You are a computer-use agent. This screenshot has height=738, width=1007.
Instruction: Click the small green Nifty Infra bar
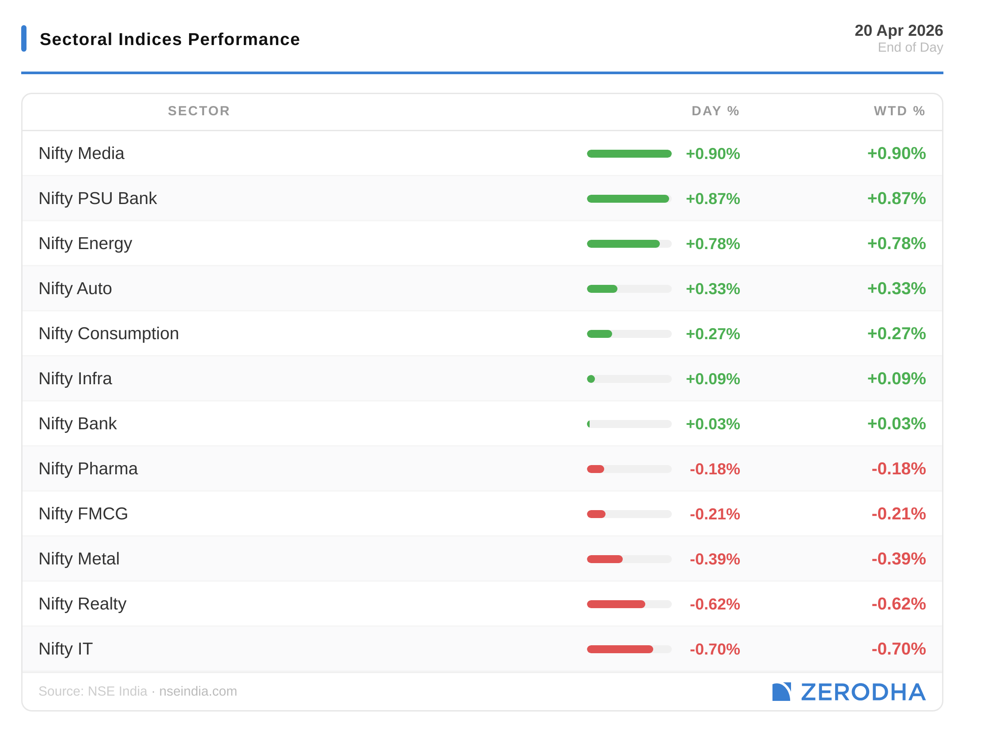tap(591, 379)
